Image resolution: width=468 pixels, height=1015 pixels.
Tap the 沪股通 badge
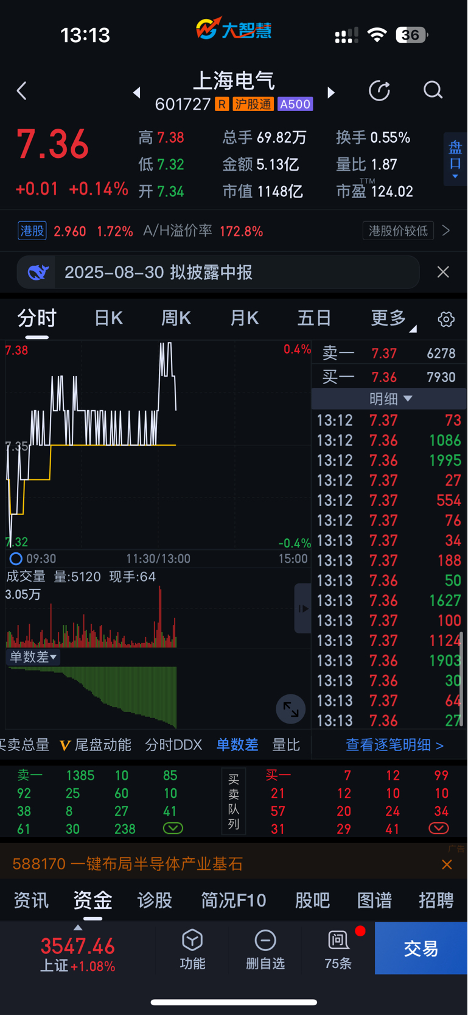point(253,104)
